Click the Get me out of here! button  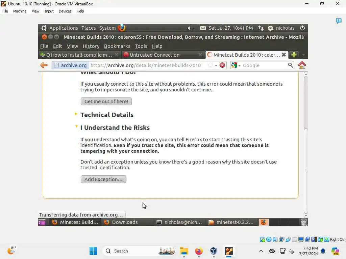point(106,101)
